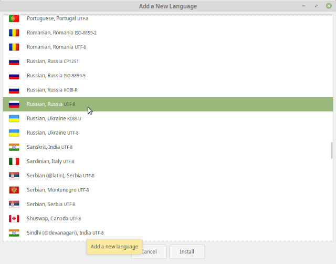This screenshot has height=264, width=336.
Task: Choose Romanian, Romania UTF-8
Action: 168,47
